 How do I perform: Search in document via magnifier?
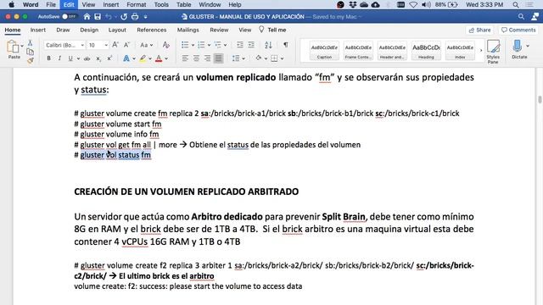(x=521, y=17)
